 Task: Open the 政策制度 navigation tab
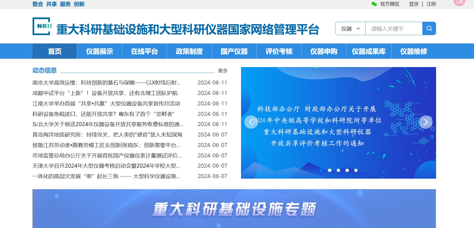pyautogui.click(x=189, y=51)
